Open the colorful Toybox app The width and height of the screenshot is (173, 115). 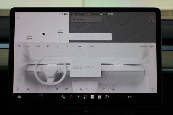click(x=107, y=97)
